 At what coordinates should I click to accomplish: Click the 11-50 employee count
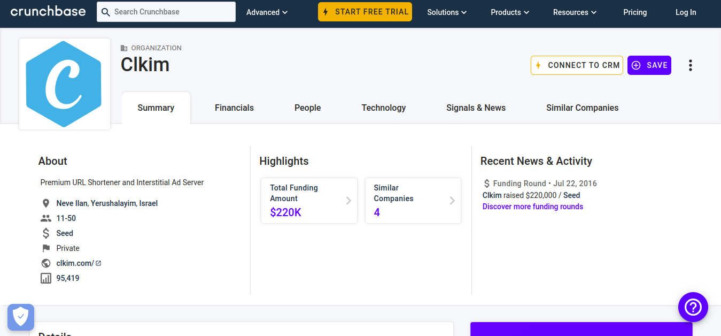66,218
